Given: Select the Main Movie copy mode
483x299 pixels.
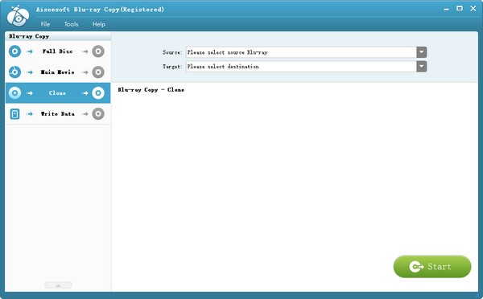Looking at the screenshot, I should coord(58,72).
